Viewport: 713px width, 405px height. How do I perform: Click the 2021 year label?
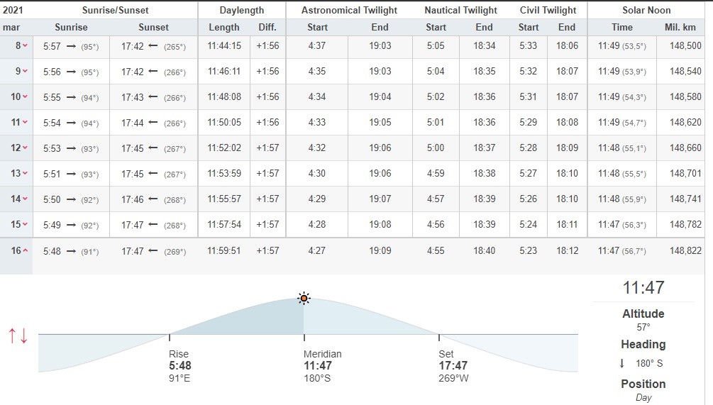[13, 10]
